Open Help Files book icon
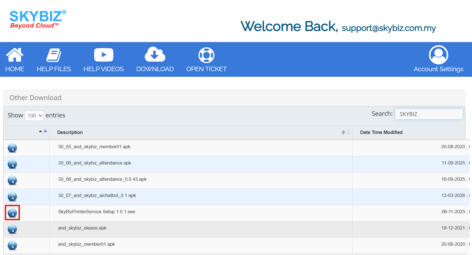 coord(54,55)
